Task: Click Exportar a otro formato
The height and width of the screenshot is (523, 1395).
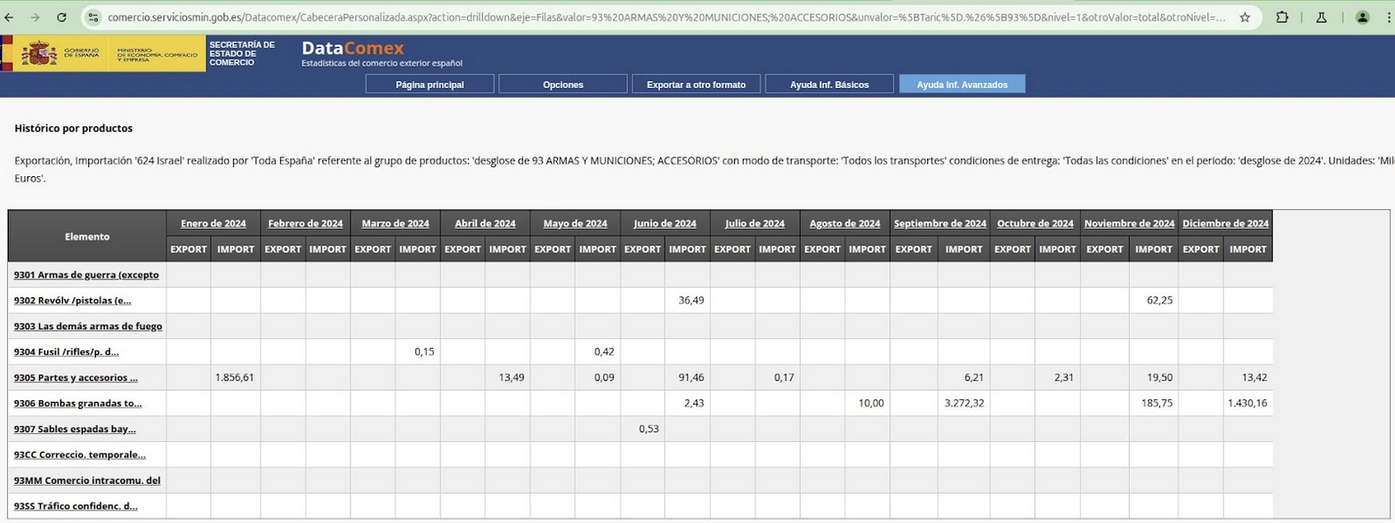Action: pos(696,84)
